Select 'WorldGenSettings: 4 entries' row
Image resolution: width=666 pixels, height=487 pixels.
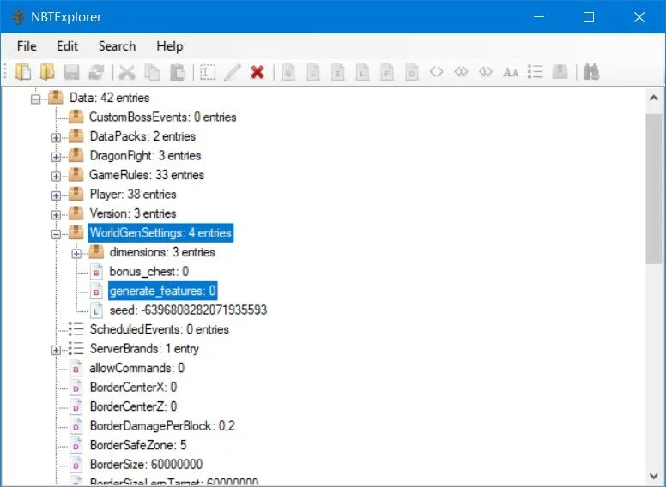coord(160,233)
